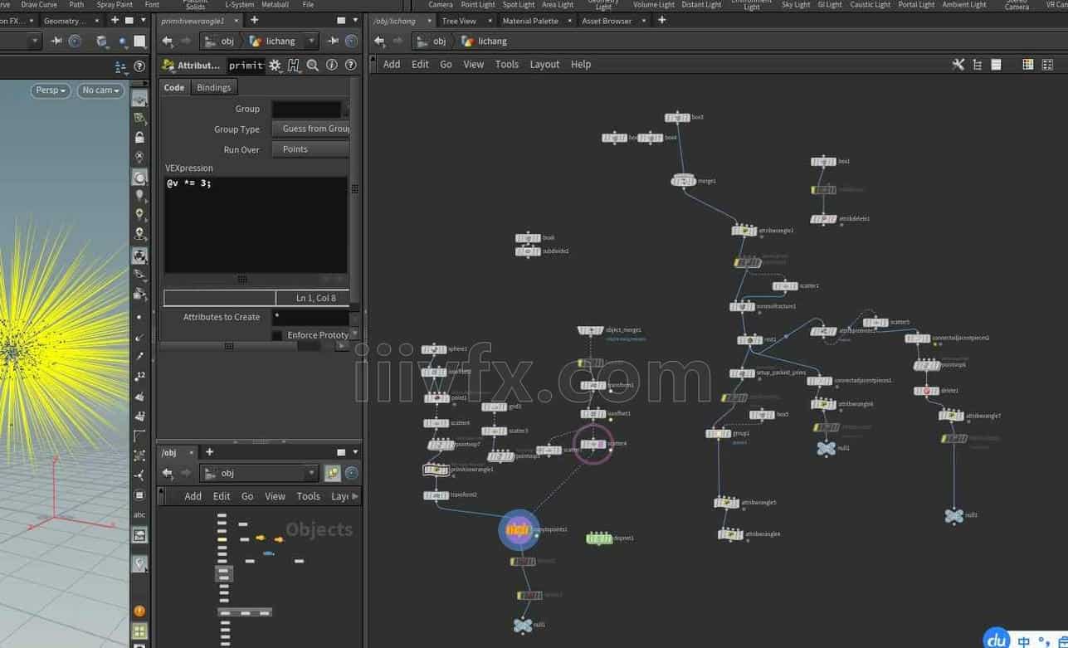Expand the lichang path dropdown in parameter pane
The width and height of the screenshot is (1068, 648).
click(312, 41)
